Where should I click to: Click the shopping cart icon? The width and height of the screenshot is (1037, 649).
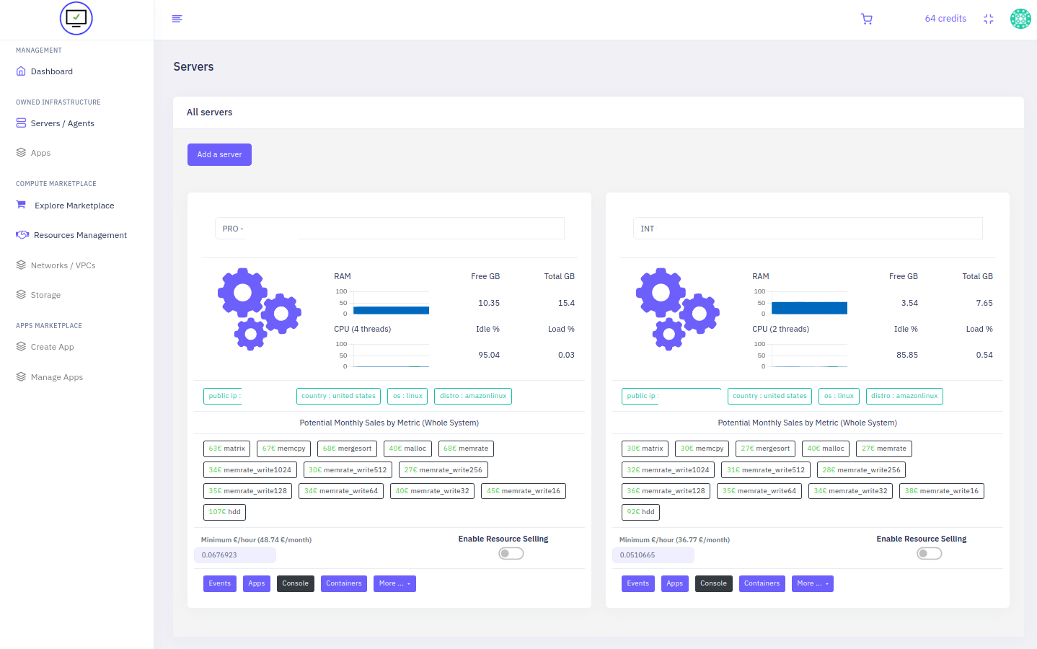pos(866,19)
